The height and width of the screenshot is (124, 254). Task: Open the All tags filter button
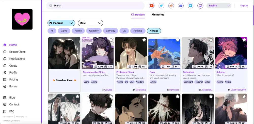[x=154, y=31]
